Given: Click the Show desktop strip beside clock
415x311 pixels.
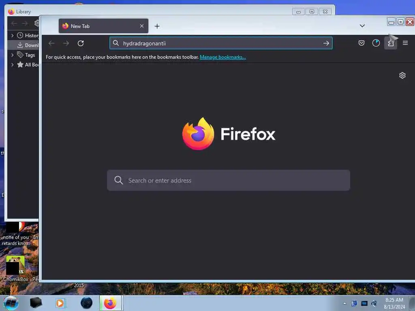Looking at the screenshot, I should pos(412,303).
